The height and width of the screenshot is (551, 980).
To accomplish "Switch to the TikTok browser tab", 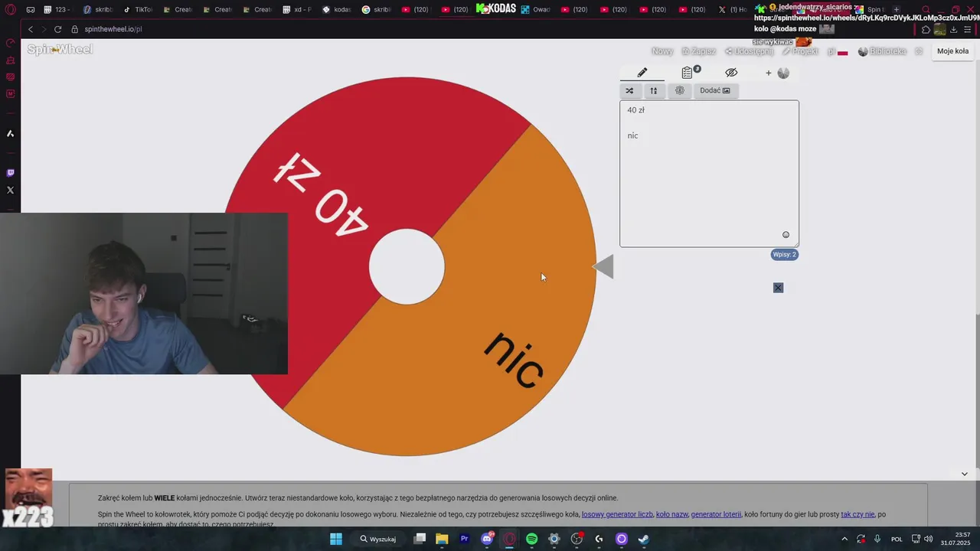I will click(138, 10).
